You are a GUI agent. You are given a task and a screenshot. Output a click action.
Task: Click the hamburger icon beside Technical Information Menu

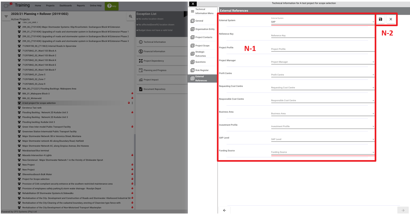pyautogui.click(x=192, y=11)
